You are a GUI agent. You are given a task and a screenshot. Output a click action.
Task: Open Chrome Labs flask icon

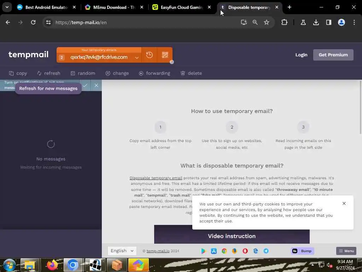(303, 22)
